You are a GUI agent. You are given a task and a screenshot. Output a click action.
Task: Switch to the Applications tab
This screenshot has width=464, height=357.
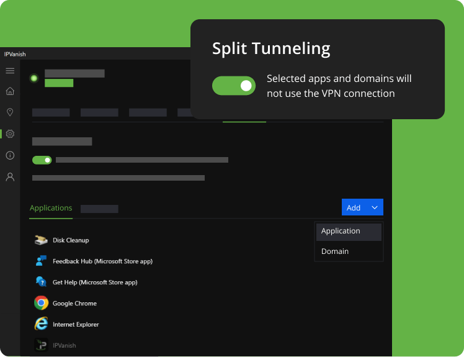point(51,208)
